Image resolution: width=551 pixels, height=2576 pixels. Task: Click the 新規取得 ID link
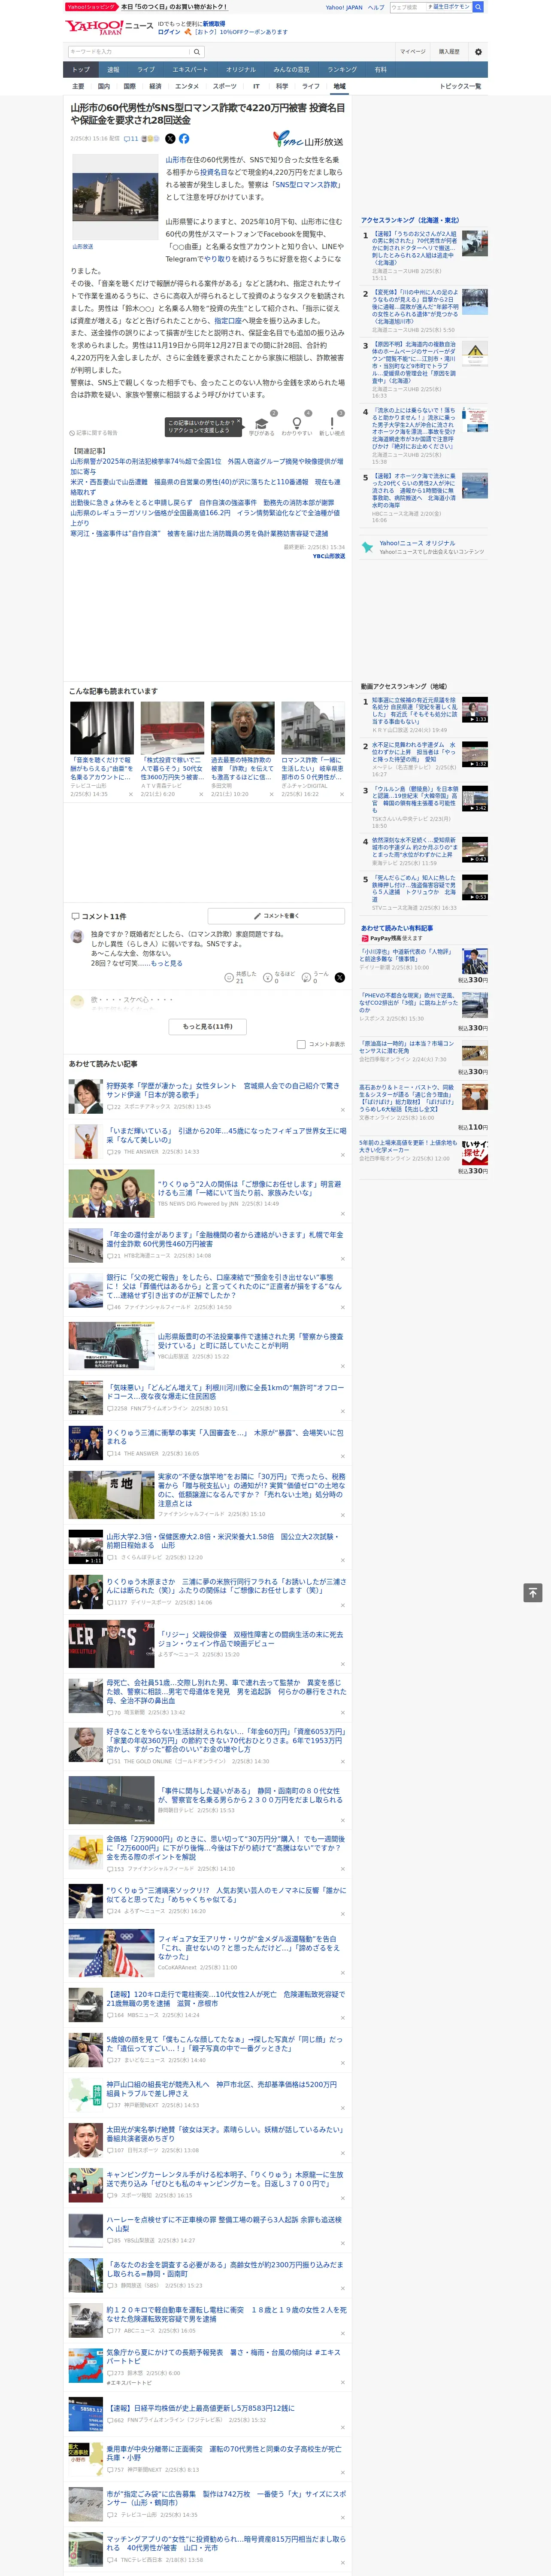tap(214, 23)
